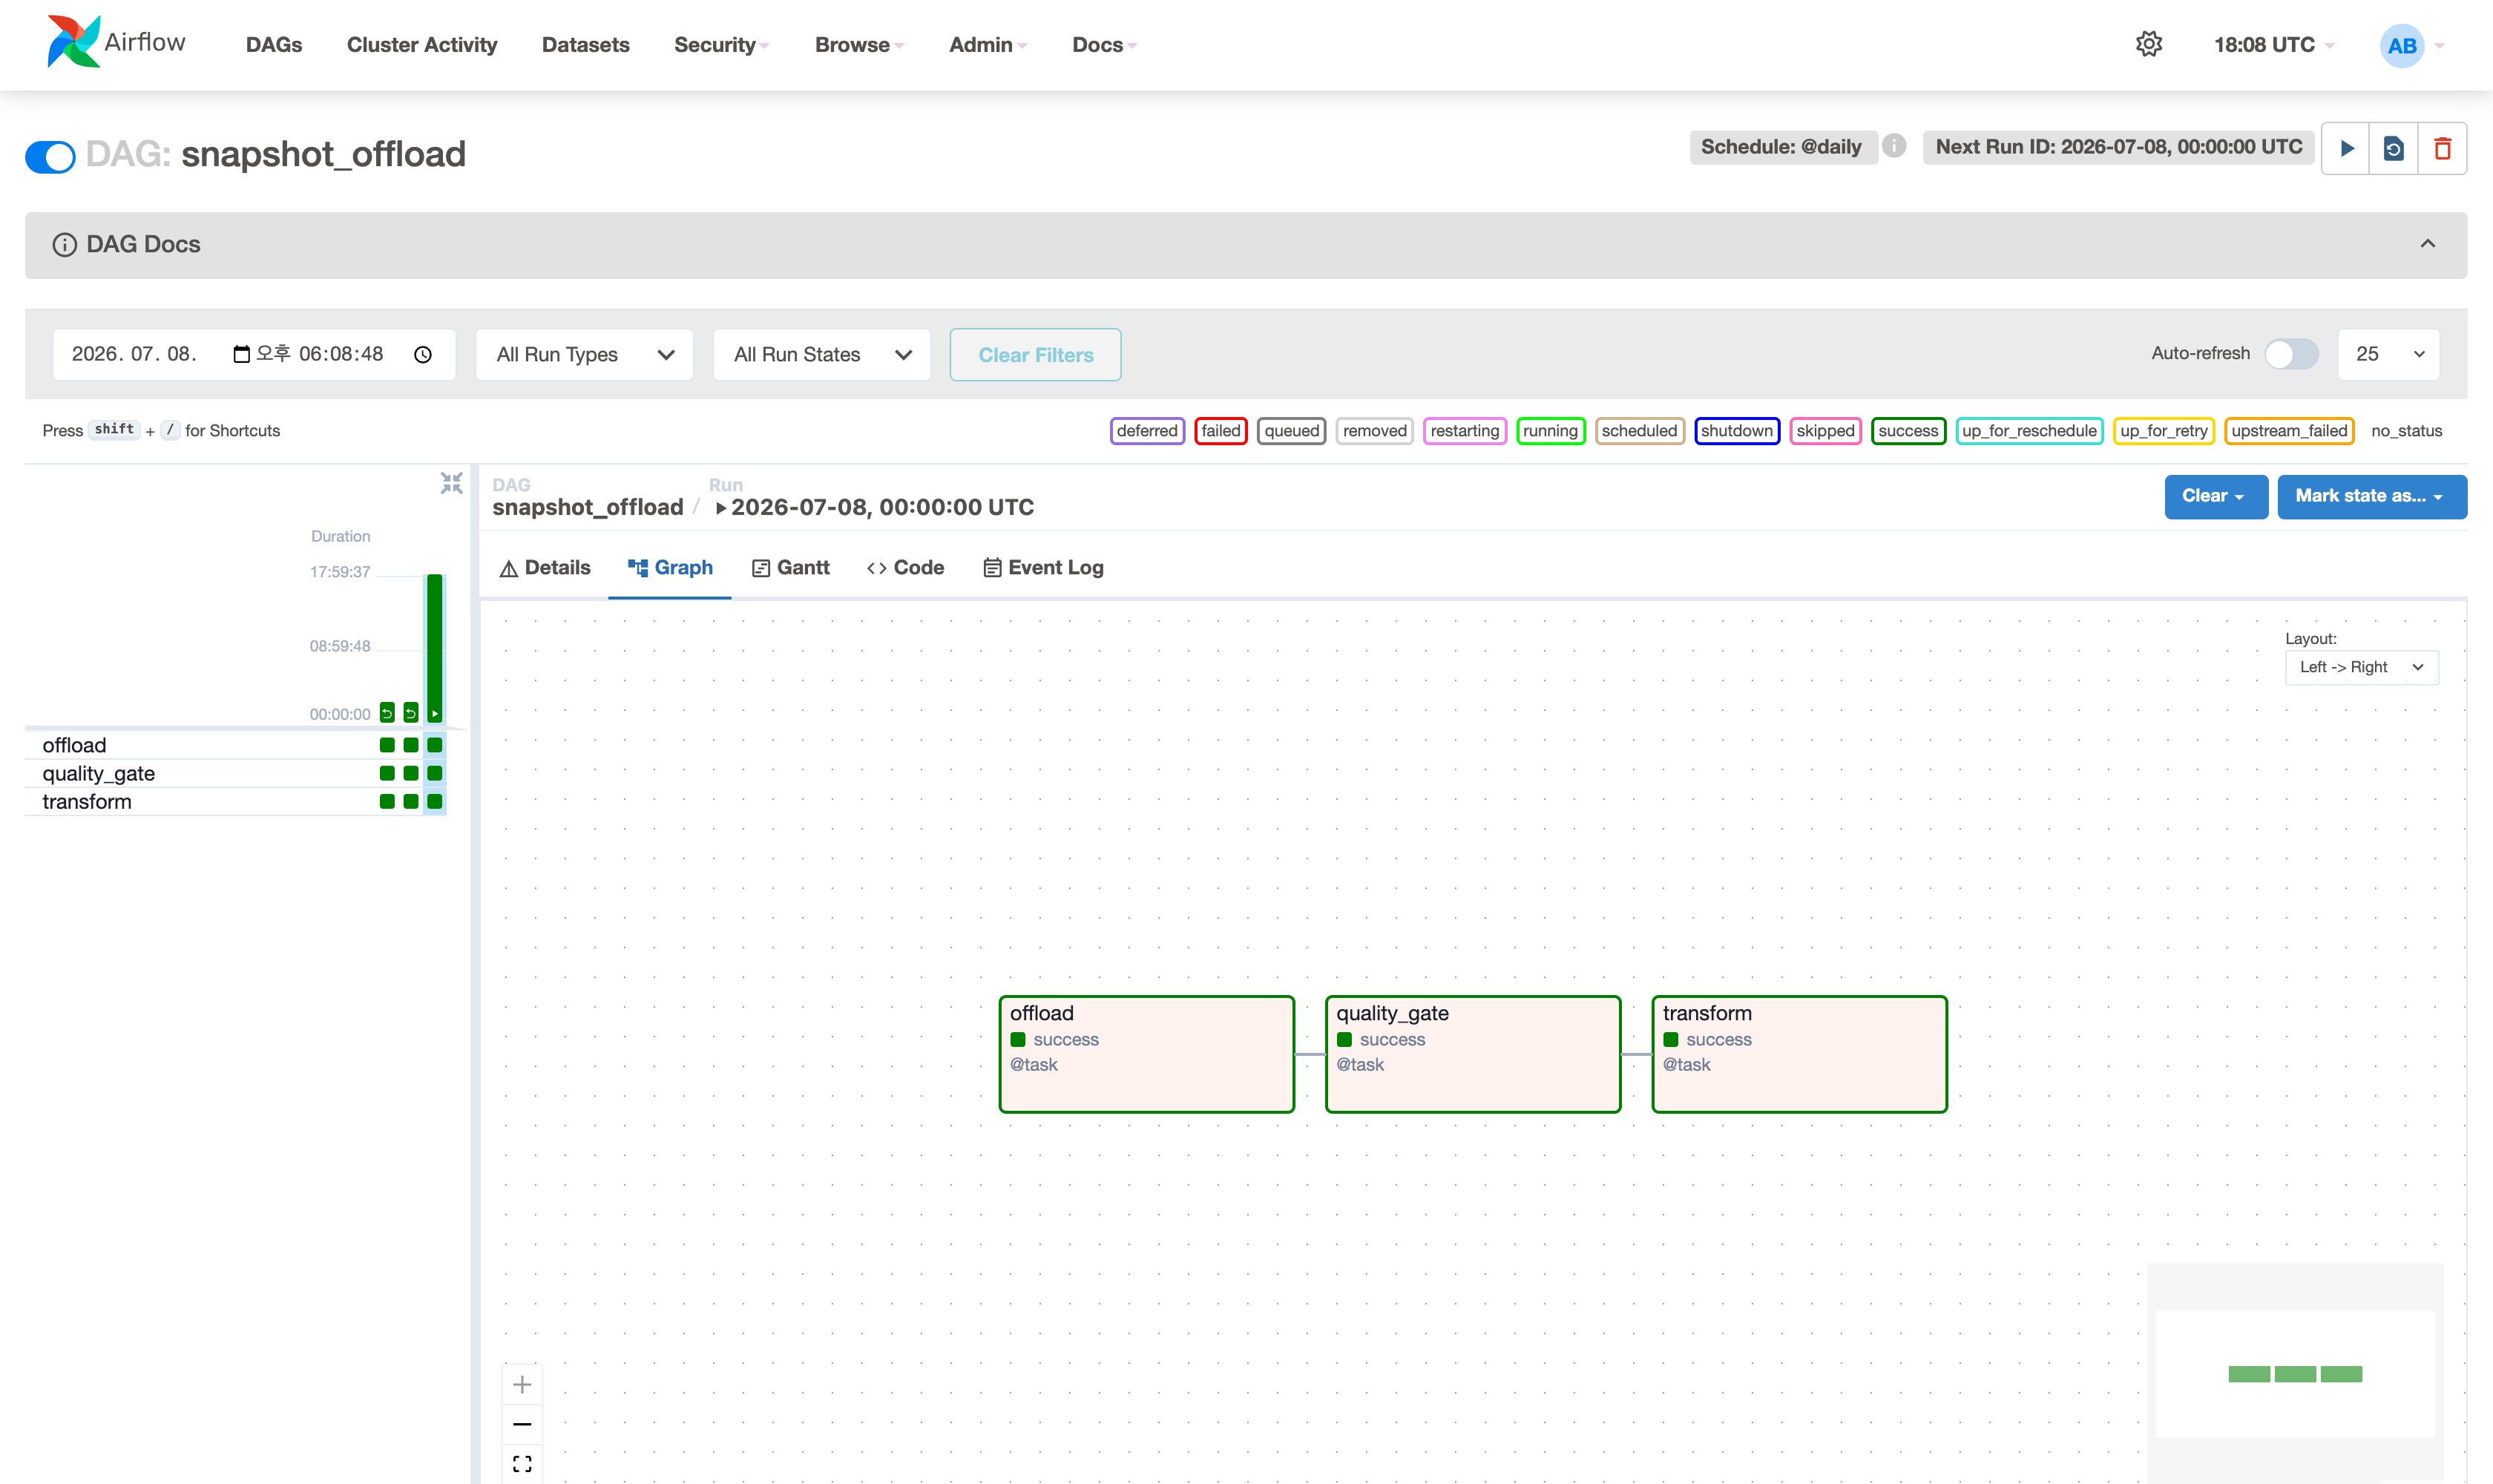Click offload row's leftmost status square
The width and height of the screenshot is (2493, 1484).
(x=387, y=745)
